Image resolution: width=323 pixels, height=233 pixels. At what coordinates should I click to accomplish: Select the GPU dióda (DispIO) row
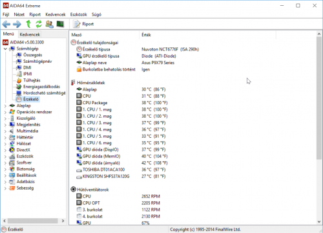121,150
